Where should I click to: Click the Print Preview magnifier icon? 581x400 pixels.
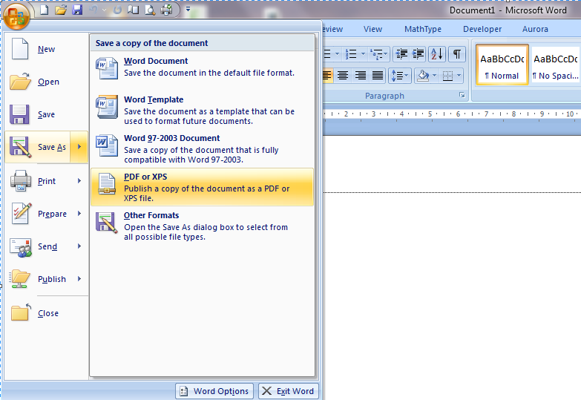(x=150, y=10)
